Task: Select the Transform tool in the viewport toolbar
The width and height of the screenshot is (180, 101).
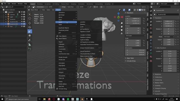Action: [30, 36]
